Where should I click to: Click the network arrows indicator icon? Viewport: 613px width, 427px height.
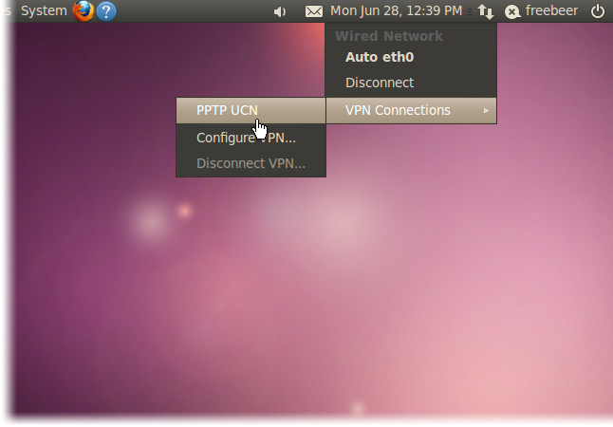tap(486, 11)
